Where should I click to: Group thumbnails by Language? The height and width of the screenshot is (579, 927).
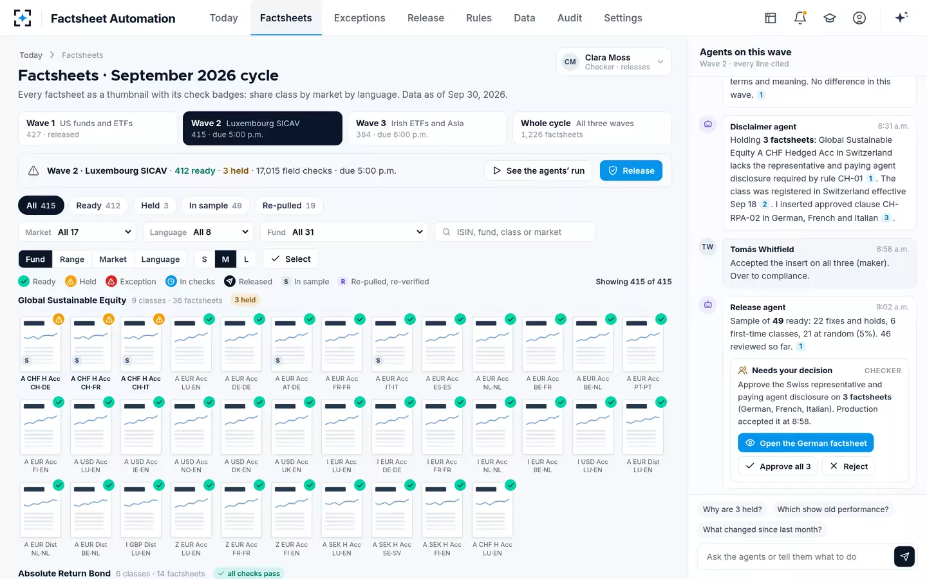pyautogui.click(x=160, y=259)
